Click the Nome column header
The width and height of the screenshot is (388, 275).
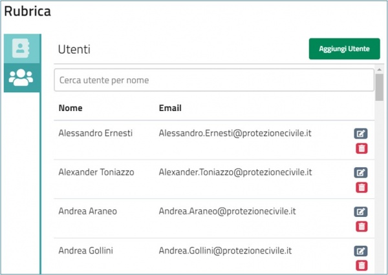70,108
